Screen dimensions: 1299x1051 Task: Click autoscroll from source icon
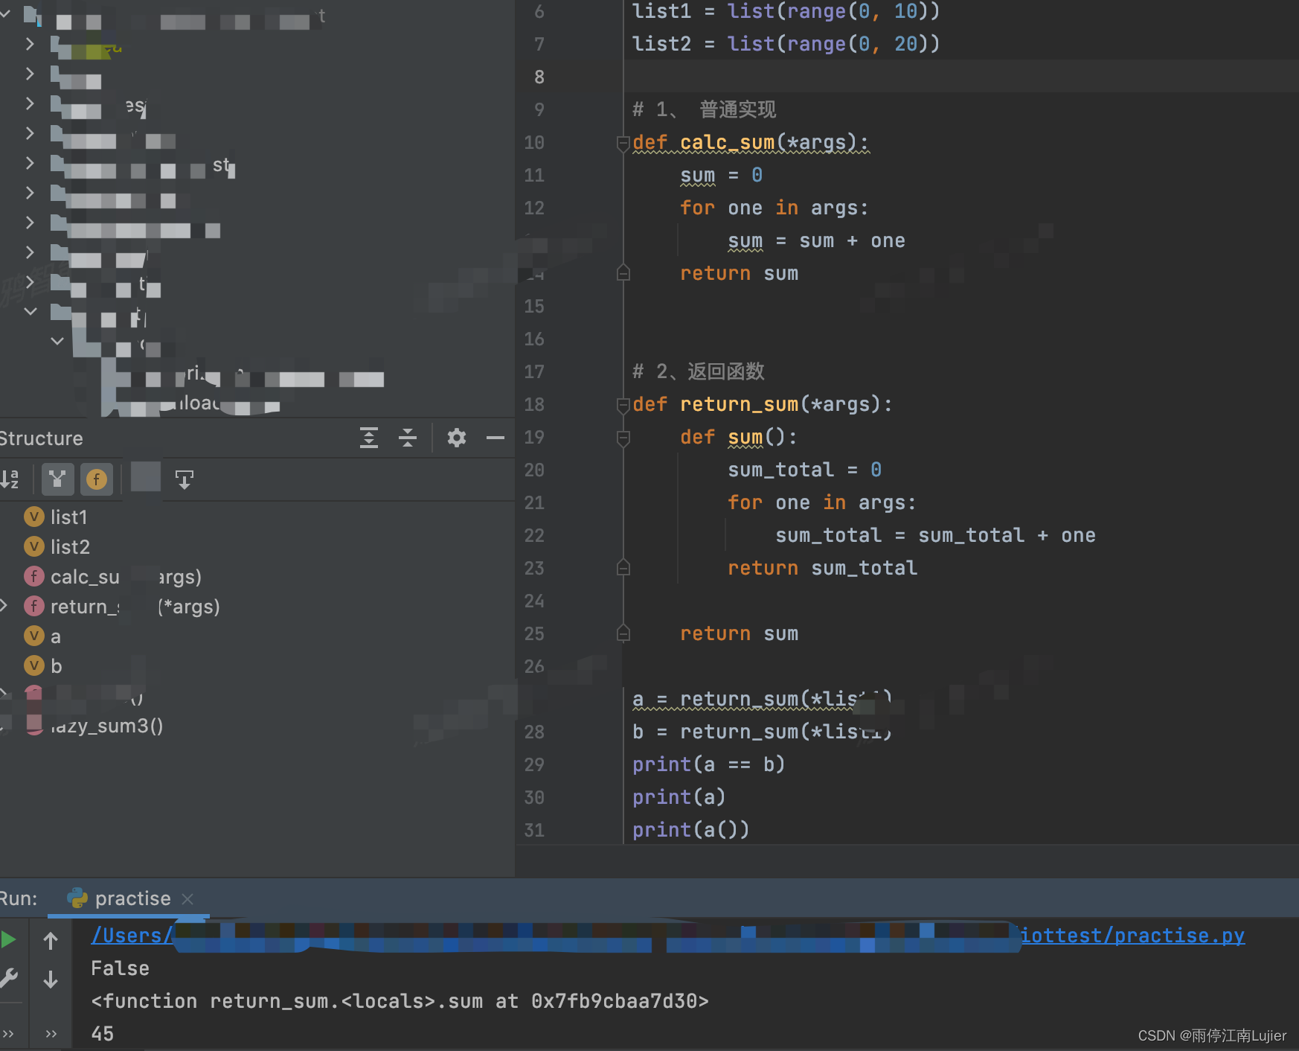185,479
